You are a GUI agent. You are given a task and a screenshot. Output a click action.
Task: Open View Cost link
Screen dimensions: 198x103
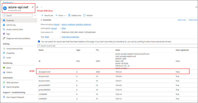point(182,20)
